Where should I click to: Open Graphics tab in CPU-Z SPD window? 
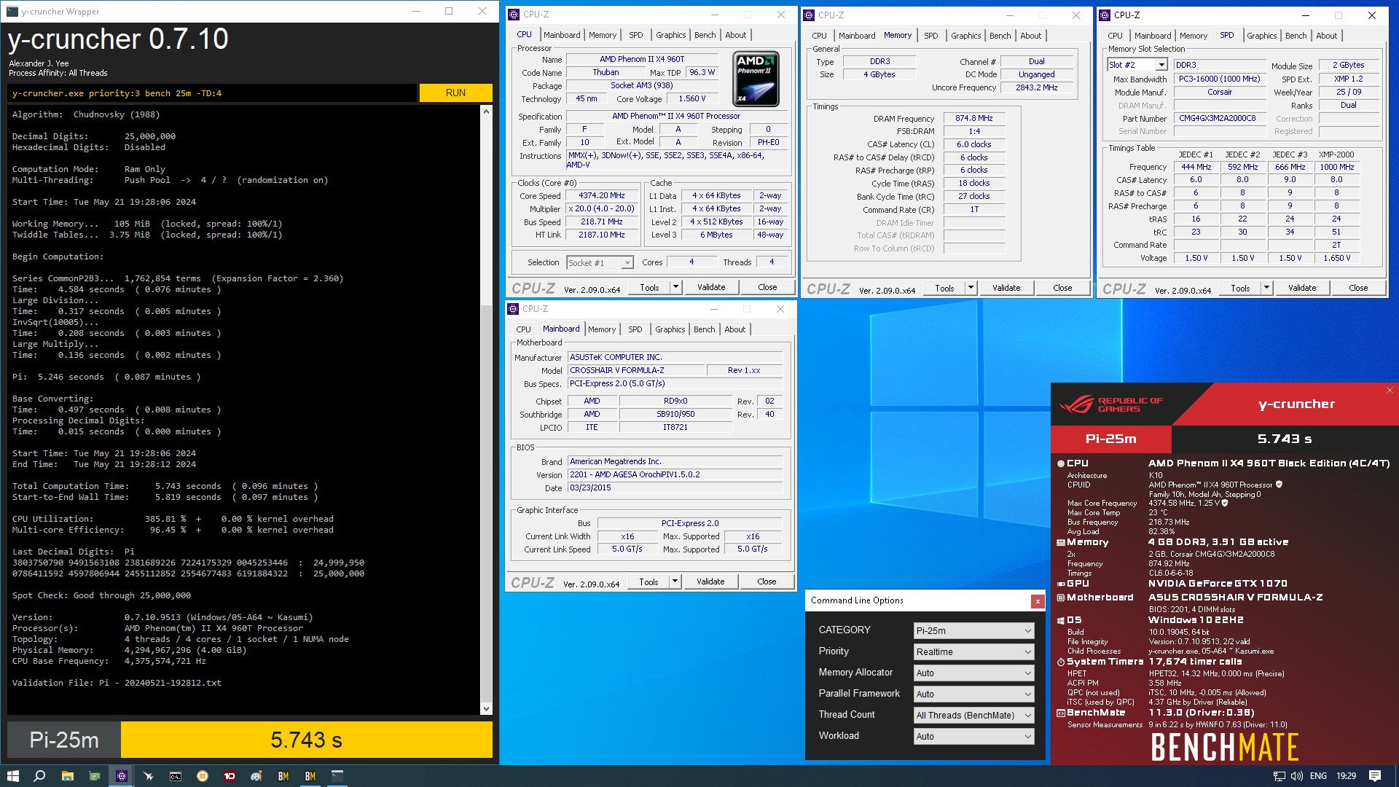coord(1261,36)
